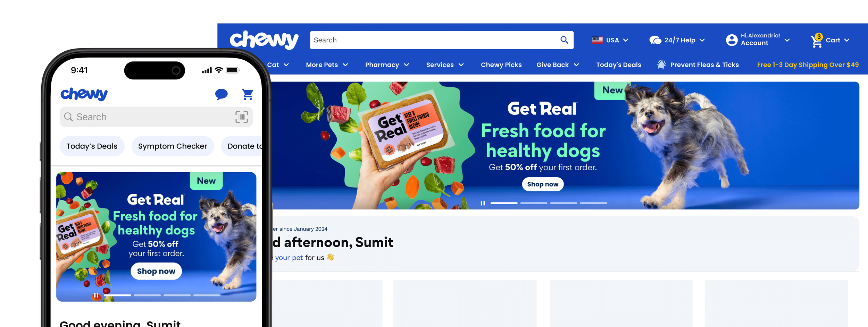Click the cart icon with 3 badge
868x327 pixels.
click(817, 41)
